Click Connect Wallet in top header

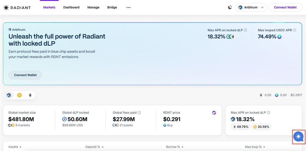pos(285,7)
